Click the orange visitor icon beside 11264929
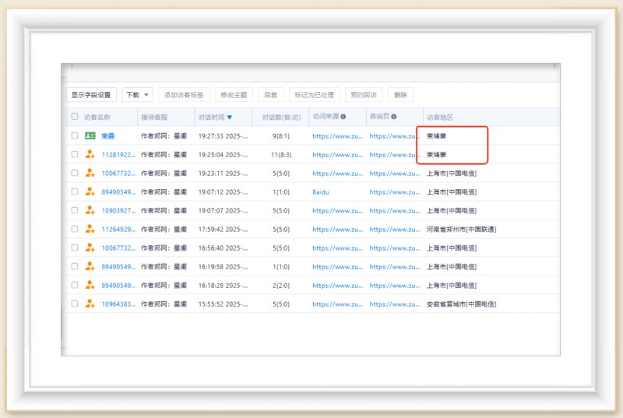This screenshot has height=418, width=623. [90, 230]
